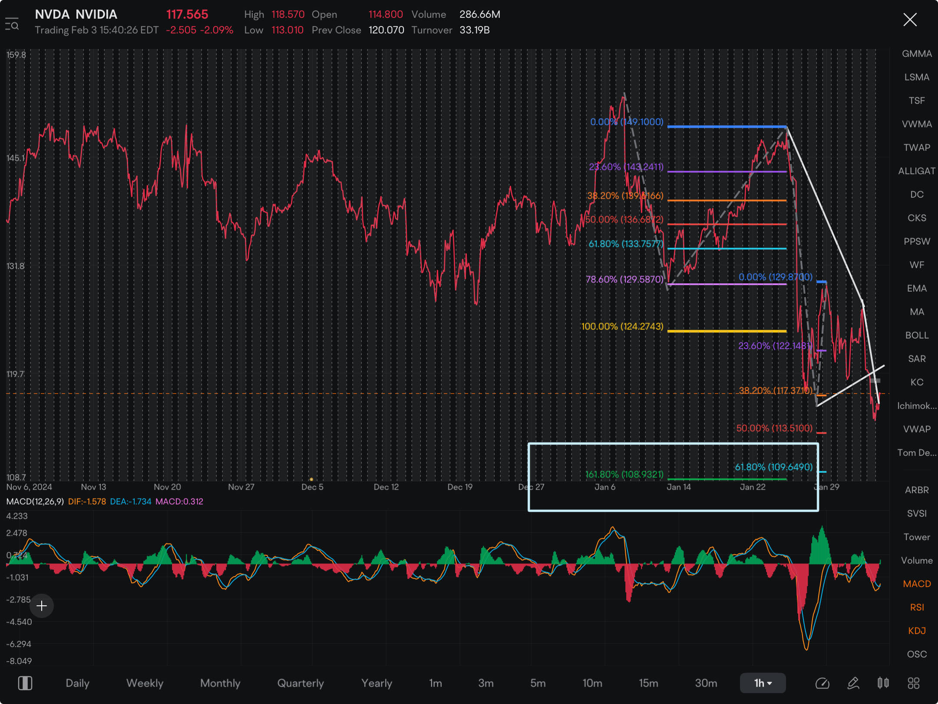Switch to Weekly timeframe
The width and height of the screenshot is (938, 704).
pos(145,683)
